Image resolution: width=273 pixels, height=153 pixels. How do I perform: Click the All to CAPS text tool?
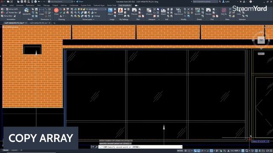[x=12, y=9]
